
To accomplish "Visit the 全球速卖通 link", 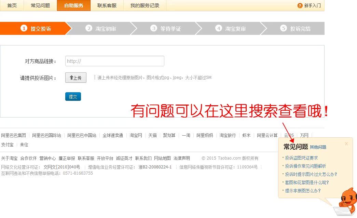I will click(113, 135).
